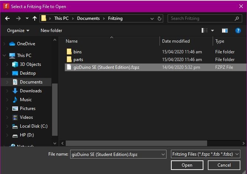Select Videos in the navigation pane

point(26,117)
